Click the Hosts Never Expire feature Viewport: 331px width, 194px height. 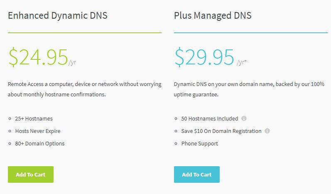point(38,131)
